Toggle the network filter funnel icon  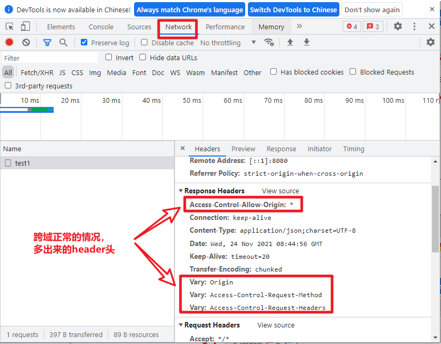pyautogui.click(x=47, y=43)
